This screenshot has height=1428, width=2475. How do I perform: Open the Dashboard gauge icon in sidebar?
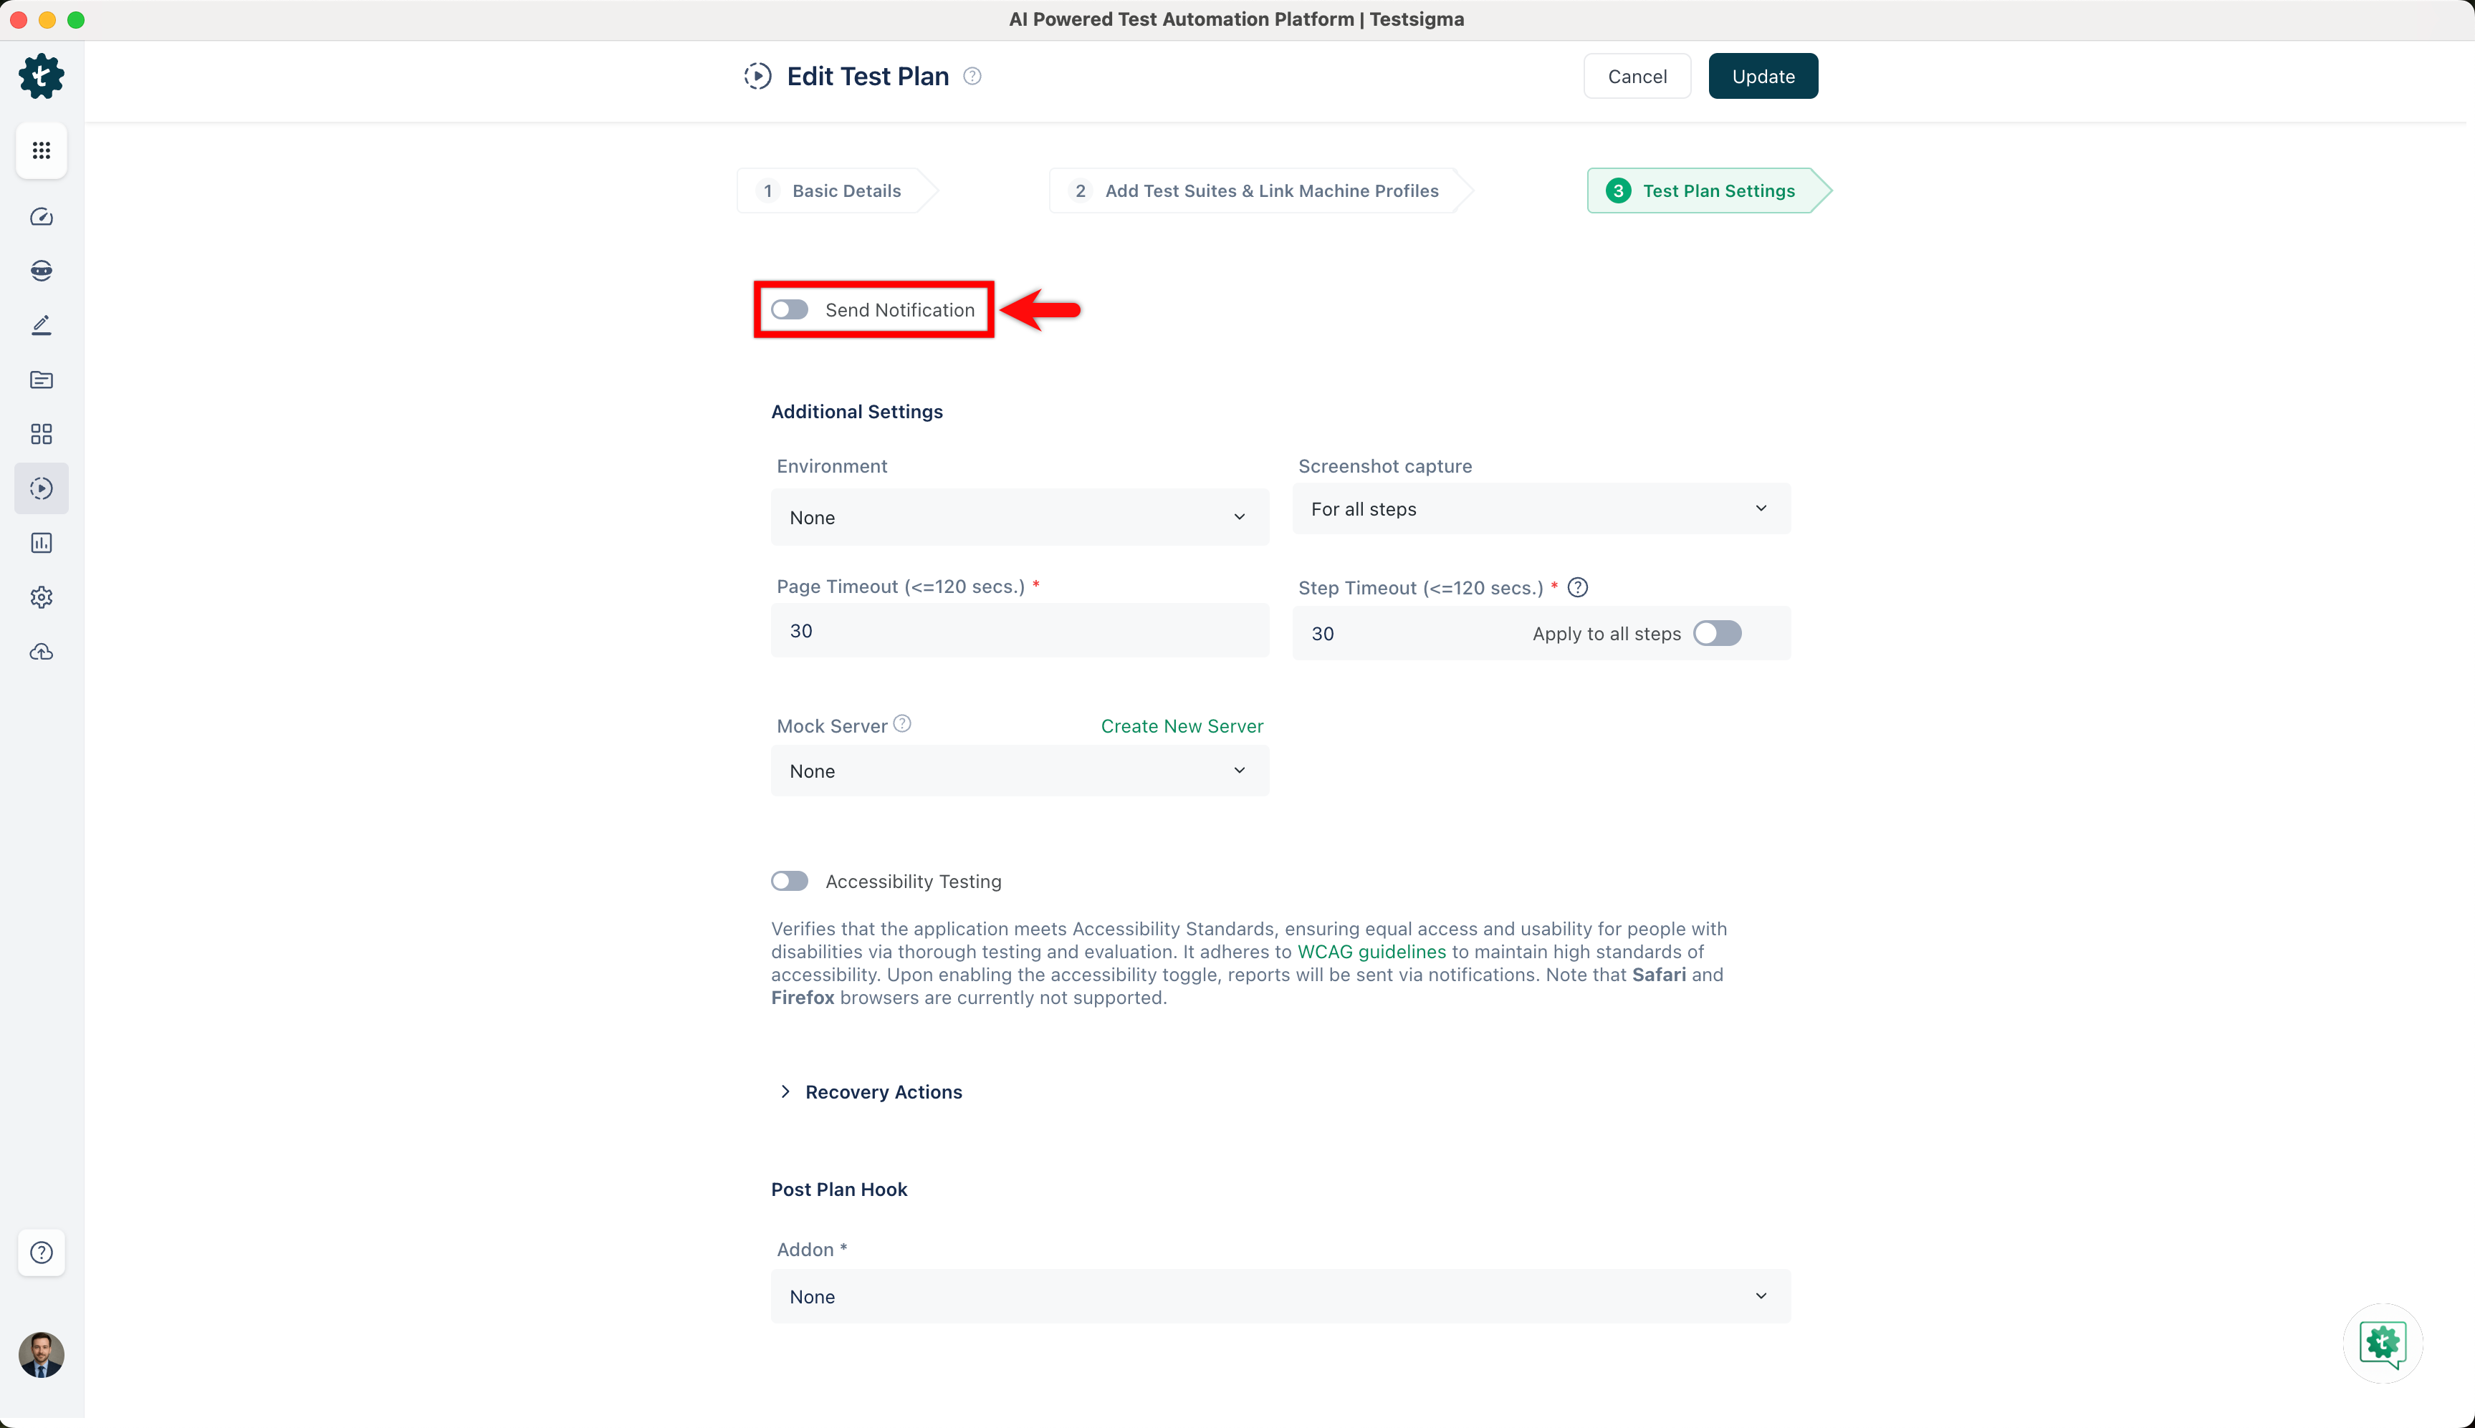tap(42, 217)
